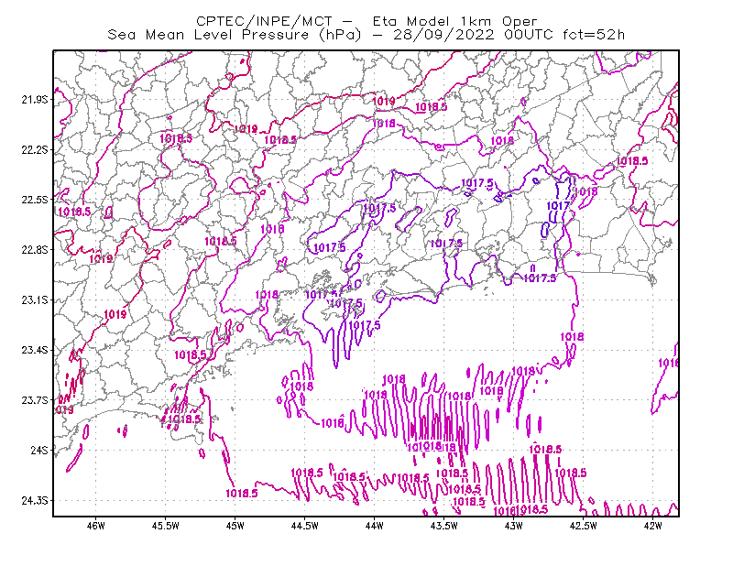
Task: Click the 24.3S latitude axis label
Action: pos(35,501)
